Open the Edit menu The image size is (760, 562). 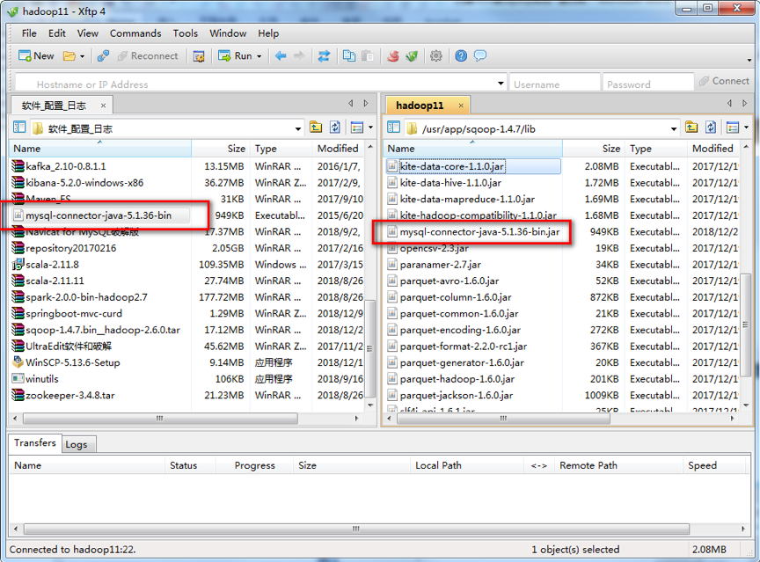56,33
